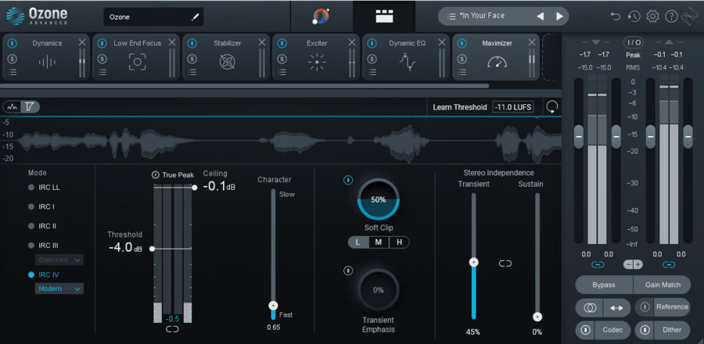Expand the Modern style dropdown
Screen dimensions: 704x344
tap(59, 288)
